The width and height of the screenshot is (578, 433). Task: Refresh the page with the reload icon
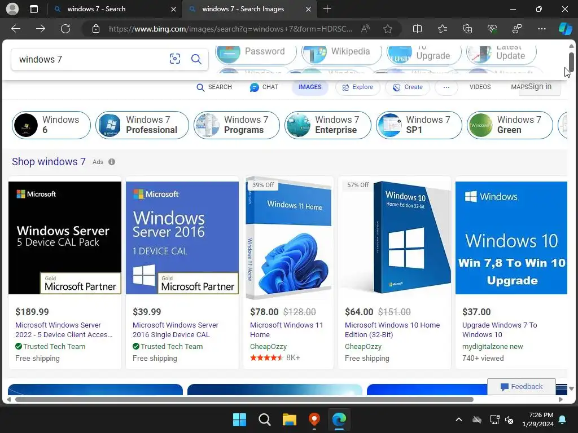pos(65,29)
